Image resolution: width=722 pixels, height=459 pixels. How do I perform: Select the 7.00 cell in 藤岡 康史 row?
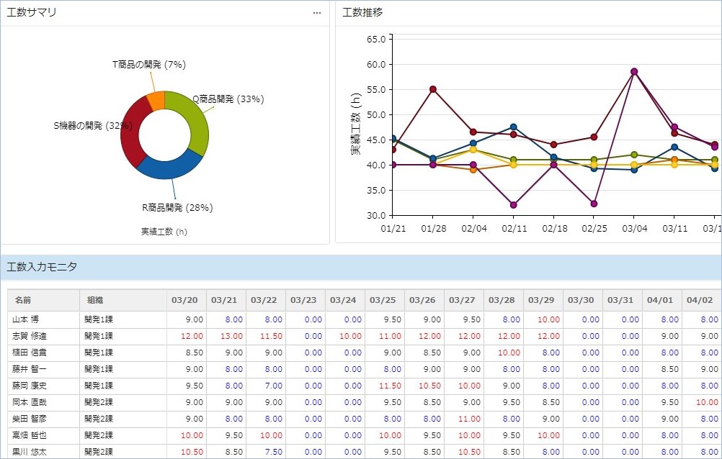[272, 386]
